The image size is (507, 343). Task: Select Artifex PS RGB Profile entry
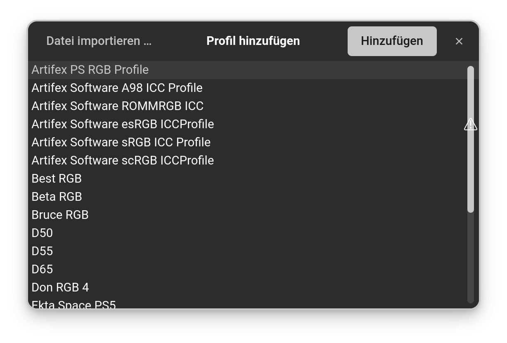pos(90,70)
